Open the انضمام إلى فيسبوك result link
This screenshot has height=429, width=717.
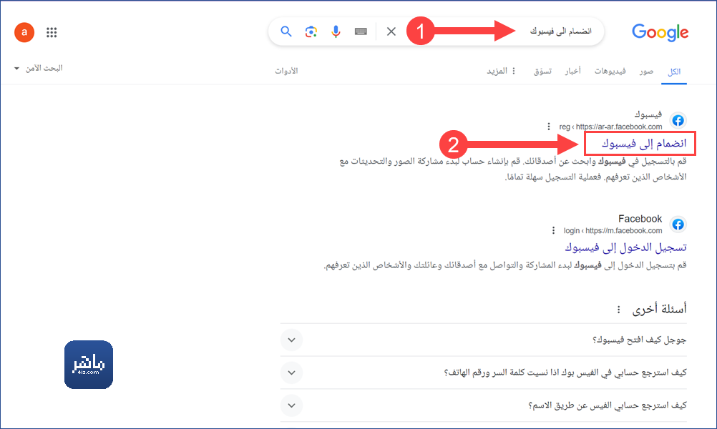[x=644, y=144]
